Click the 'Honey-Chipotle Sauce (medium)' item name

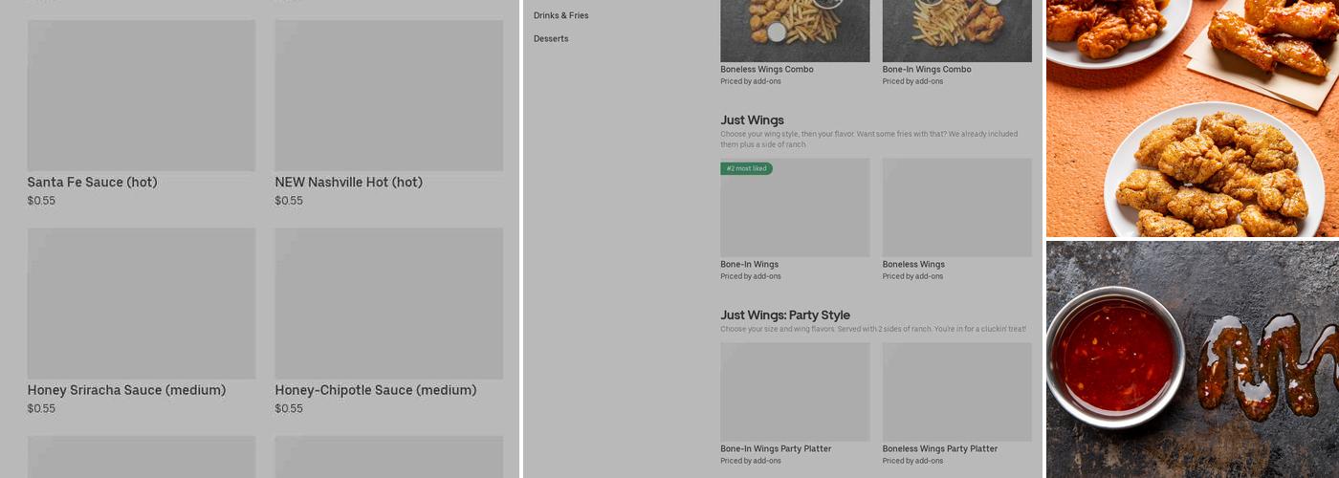pyautogui.click(x=375, y=390)
